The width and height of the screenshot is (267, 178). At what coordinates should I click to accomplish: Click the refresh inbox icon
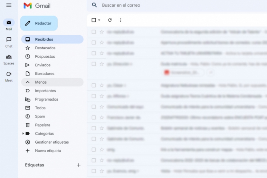point(110,20)
